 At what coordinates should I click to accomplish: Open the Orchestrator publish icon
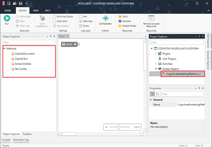click(105, 18)
